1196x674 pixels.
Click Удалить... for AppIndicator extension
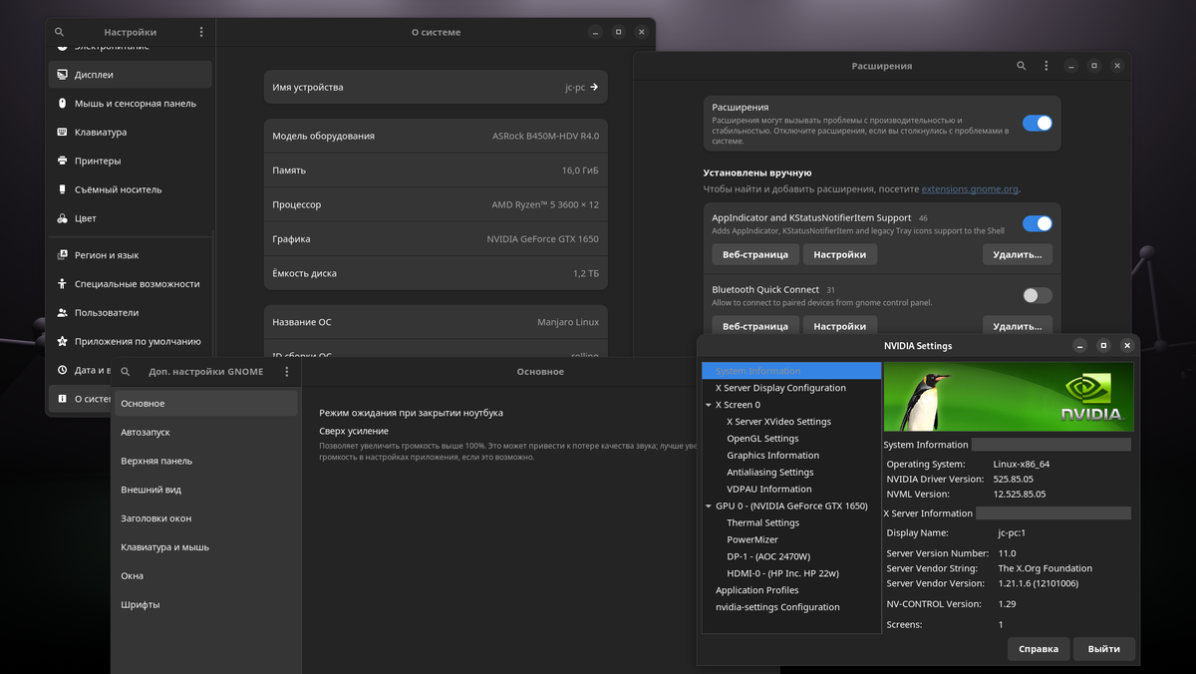[x=1017, y=254]
